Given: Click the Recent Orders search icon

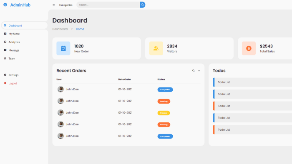Looking at the screenshot, I should click(193, 71).
